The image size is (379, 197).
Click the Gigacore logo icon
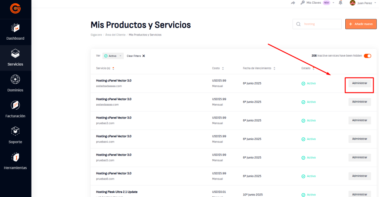[x=15, y=8]
